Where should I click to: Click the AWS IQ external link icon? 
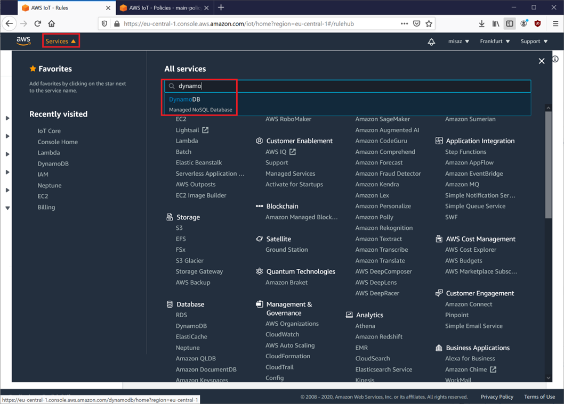coord(293,152)
